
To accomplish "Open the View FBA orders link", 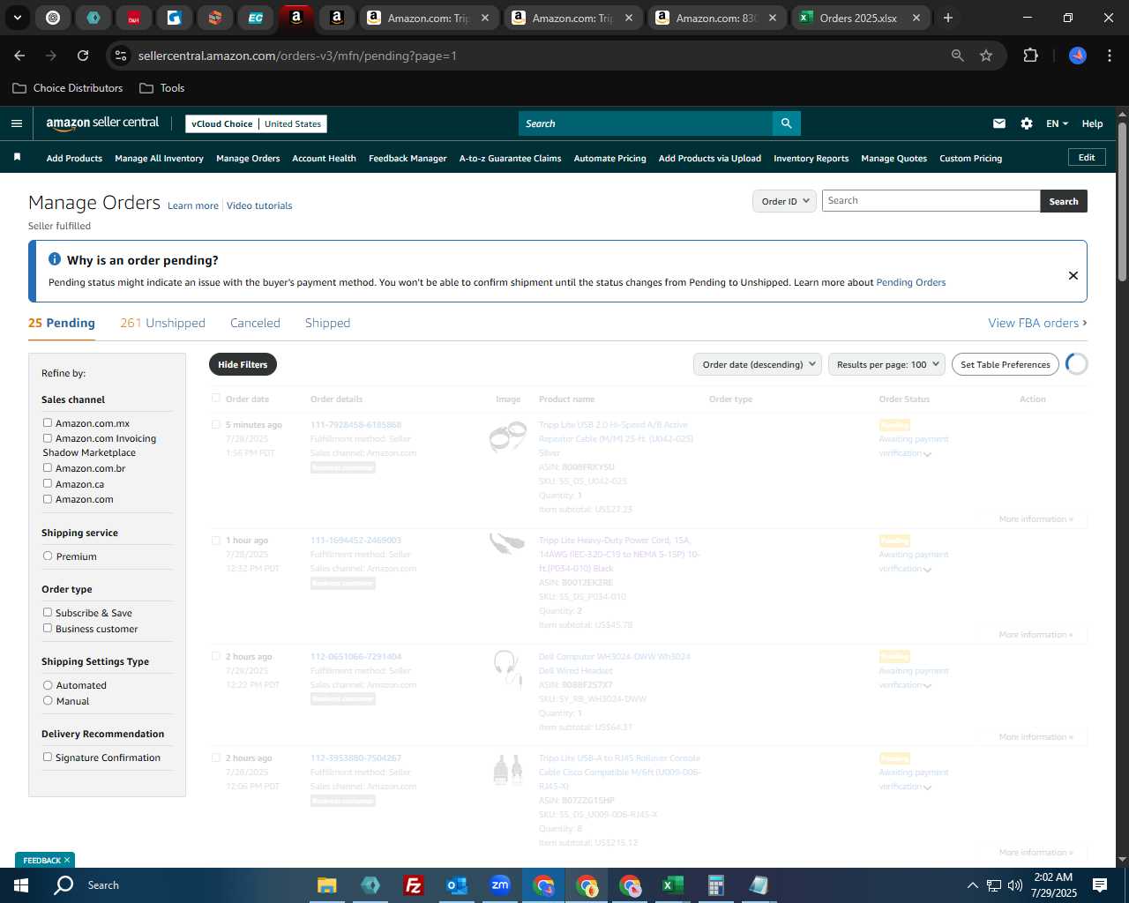I will point(1037,323).
